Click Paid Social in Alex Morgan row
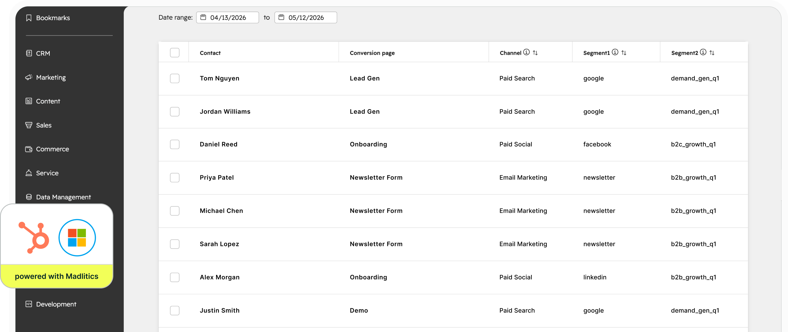 click(x=515, y=277)
